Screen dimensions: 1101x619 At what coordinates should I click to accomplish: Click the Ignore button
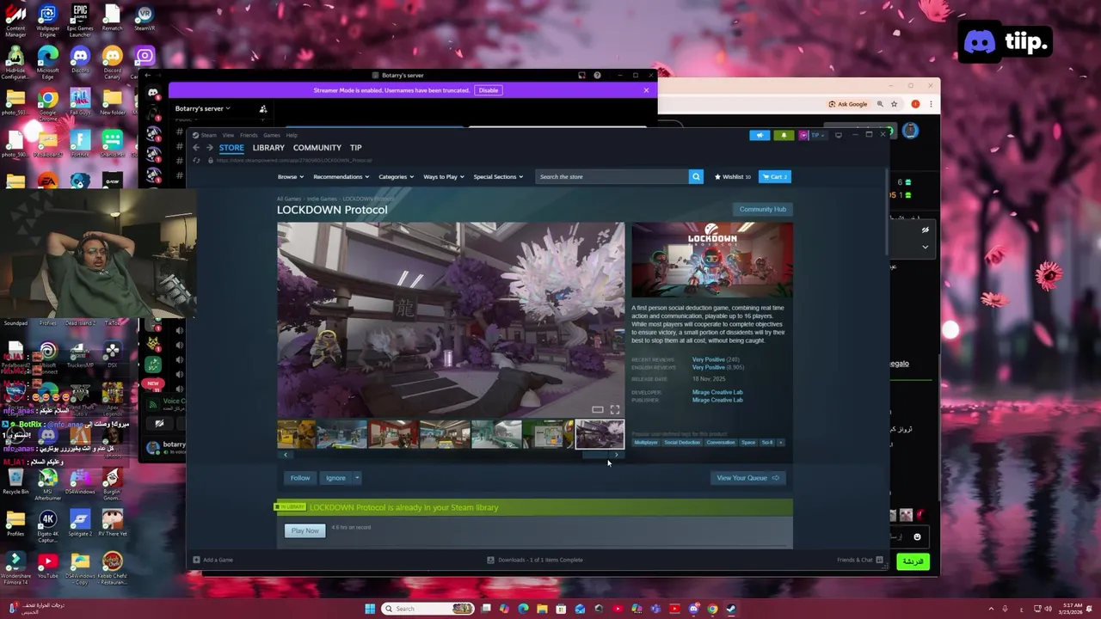coord(335,478)
